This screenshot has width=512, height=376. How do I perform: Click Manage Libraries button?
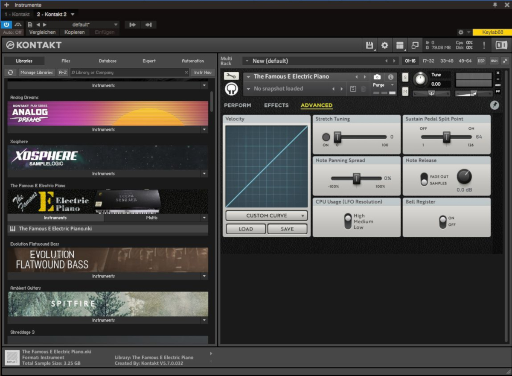37,73
